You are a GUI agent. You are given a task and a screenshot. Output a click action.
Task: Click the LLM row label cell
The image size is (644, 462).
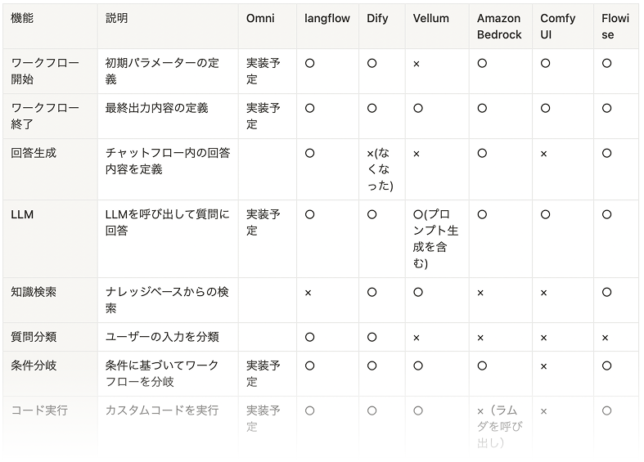22,214
